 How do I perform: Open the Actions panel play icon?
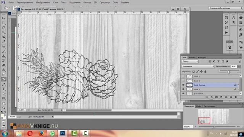click(226, 33)
